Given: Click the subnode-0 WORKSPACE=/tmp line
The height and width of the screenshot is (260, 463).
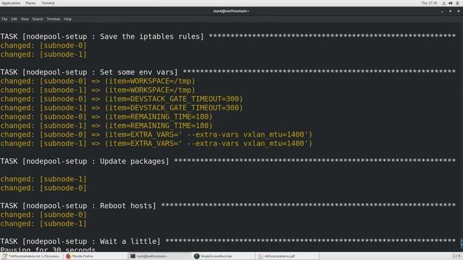Looking at the screenshot, I should pyautogui.click(x=98, y=81).
